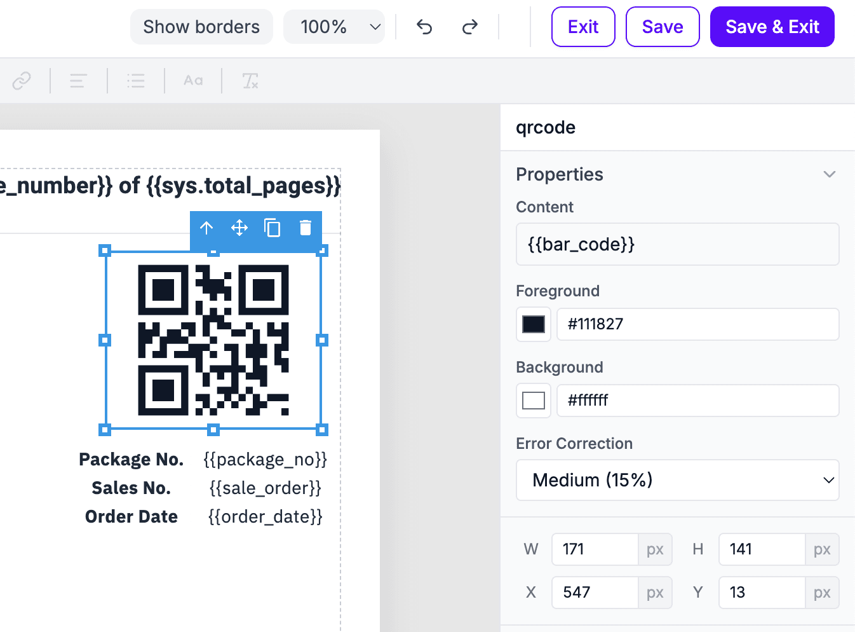Redo the last change
The image size is (855, 632).
[469, 27]
